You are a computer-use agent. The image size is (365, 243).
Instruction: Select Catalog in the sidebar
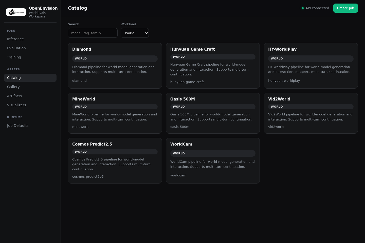(30, 78)
